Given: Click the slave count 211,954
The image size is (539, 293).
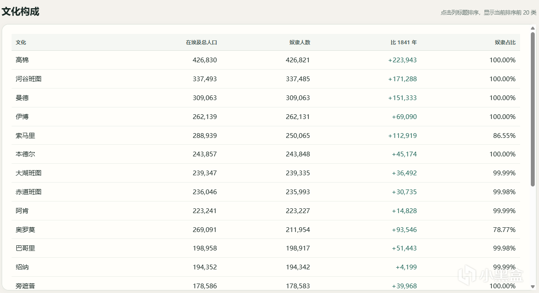Looking at the screenshot, I should coord(298,230).
